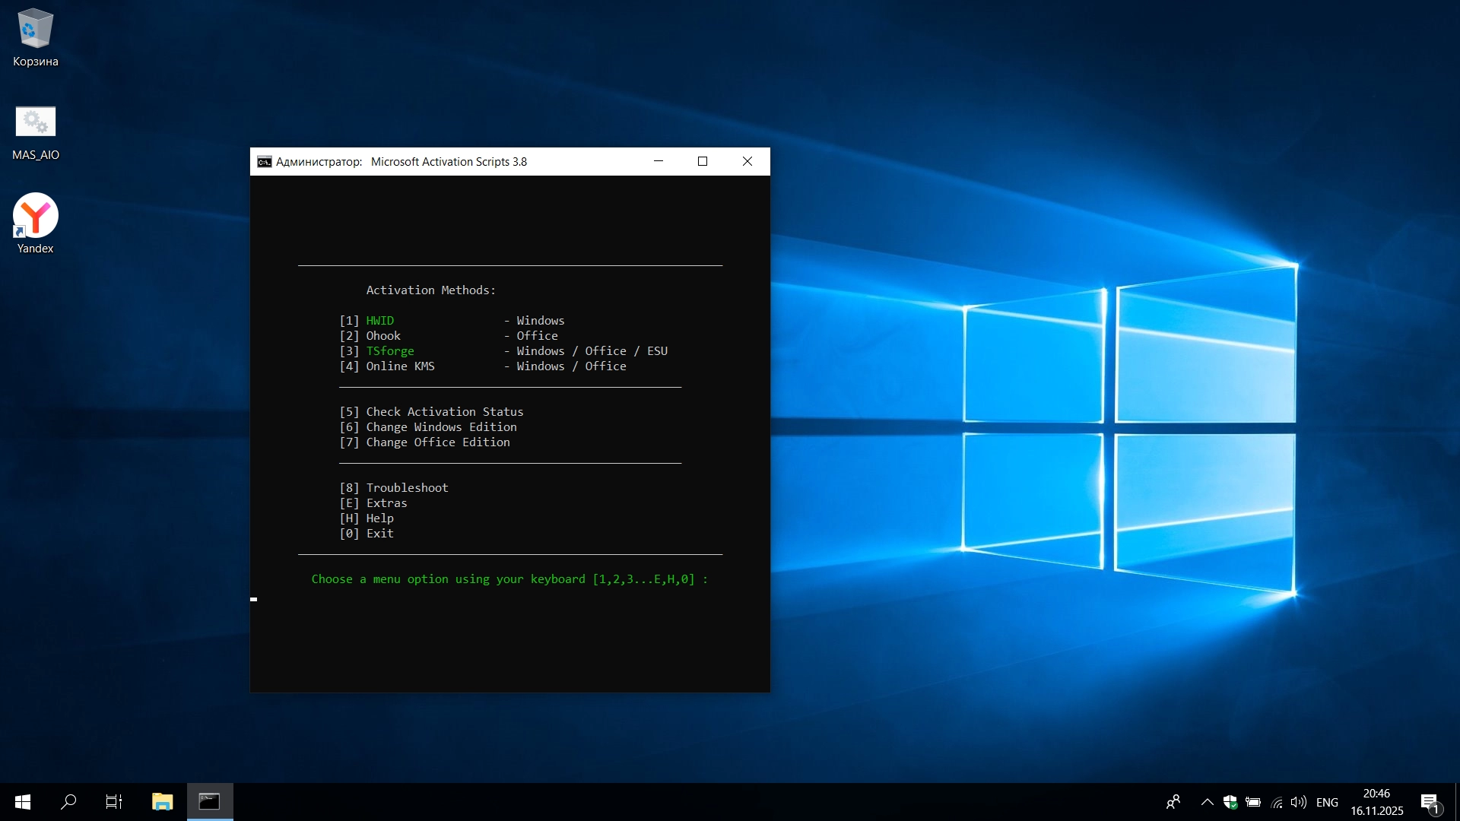Click the battery icon in the tray
The width and height of the screenshot is (1460, 821).
coord(1252,802)
